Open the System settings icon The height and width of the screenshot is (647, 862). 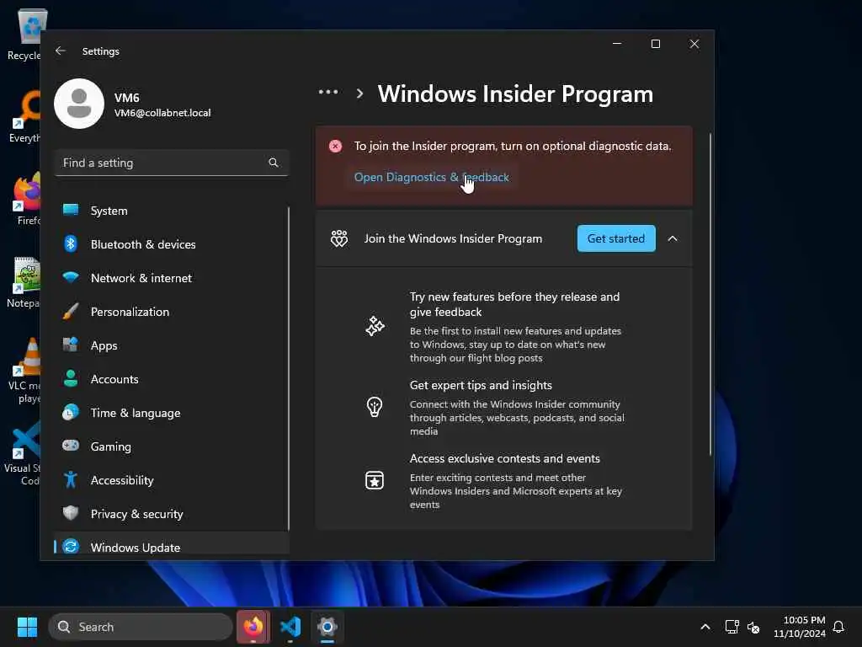click(x=71, y=210)
